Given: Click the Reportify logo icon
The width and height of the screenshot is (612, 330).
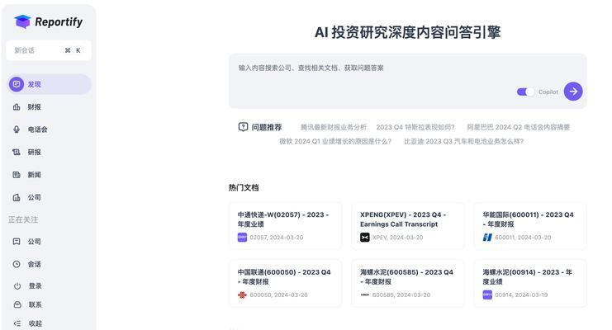Looking at the screenshot, I should click(22, 21).
